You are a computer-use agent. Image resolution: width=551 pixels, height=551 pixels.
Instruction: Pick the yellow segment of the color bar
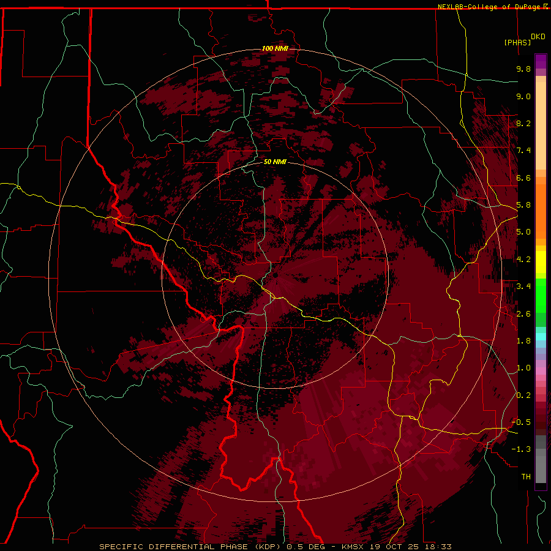(541, 262)
